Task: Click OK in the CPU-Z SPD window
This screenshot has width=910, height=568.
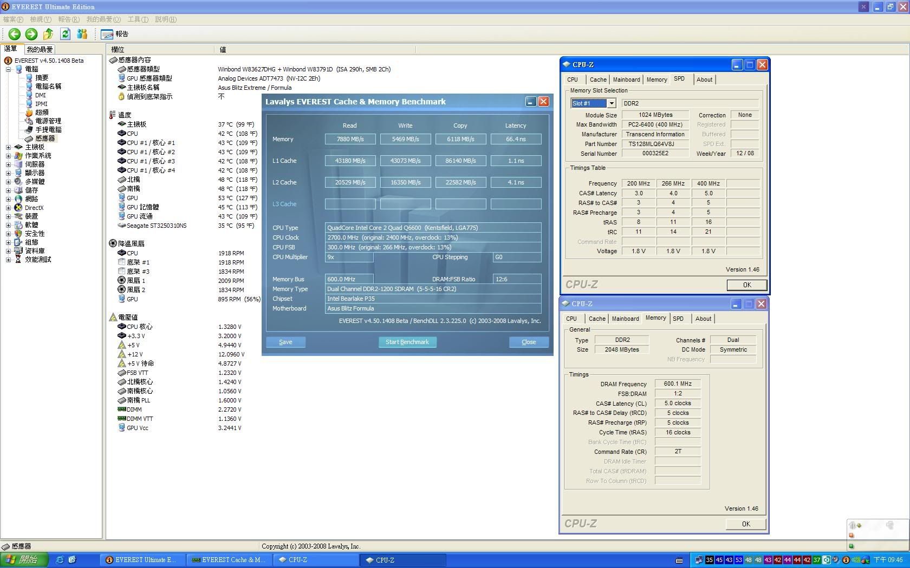Action: [x=747, y=285]
